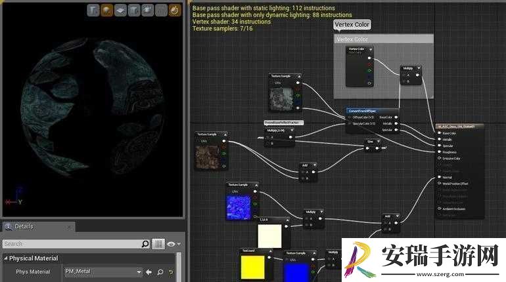Click Vertex Color node alpha output pin
This screenshot has width=506, height=282.
369,83
